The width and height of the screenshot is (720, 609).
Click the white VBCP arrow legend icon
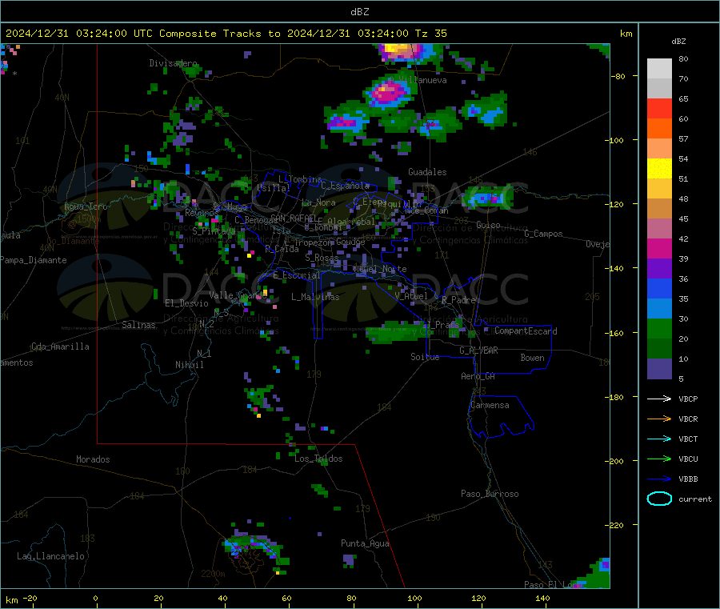click(x=659, y=399)
